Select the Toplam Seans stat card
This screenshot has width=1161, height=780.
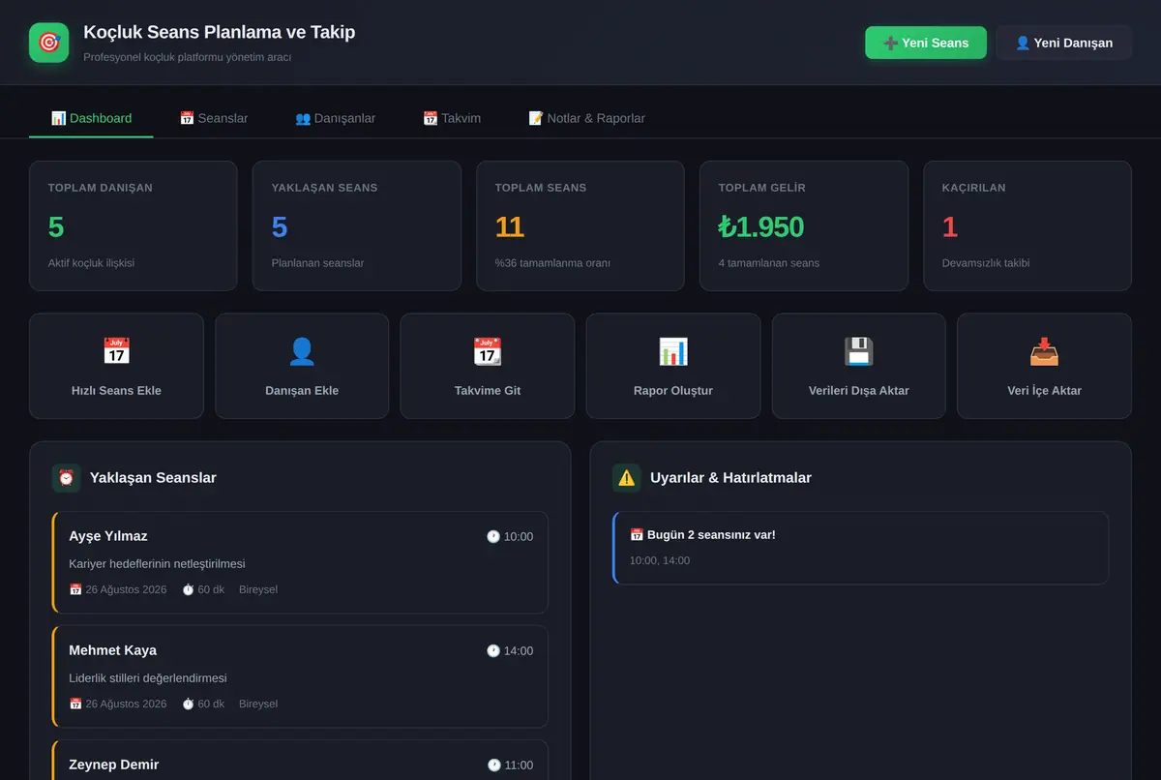tap(580, 225)
